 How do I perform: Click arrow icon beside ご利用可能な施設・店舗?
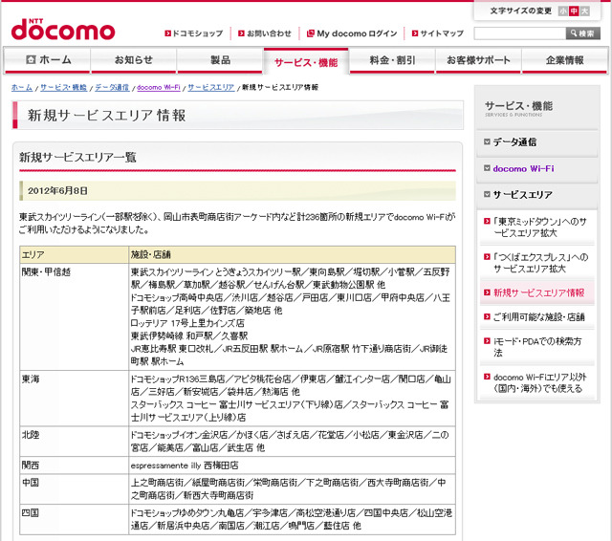coord(487,316)
